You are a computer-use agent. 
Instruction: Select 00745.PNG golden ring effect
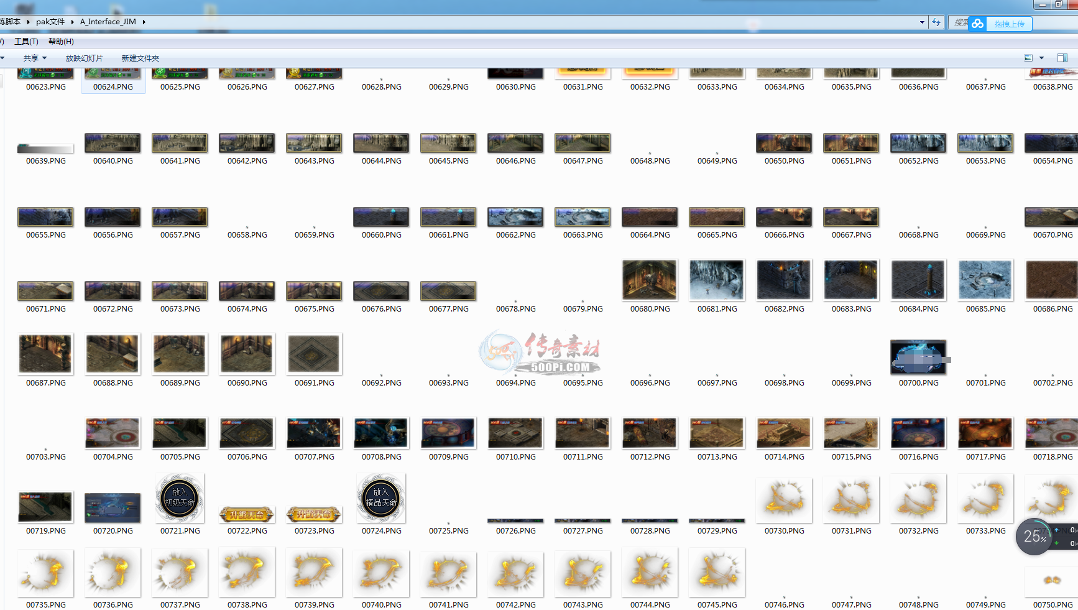717,572
